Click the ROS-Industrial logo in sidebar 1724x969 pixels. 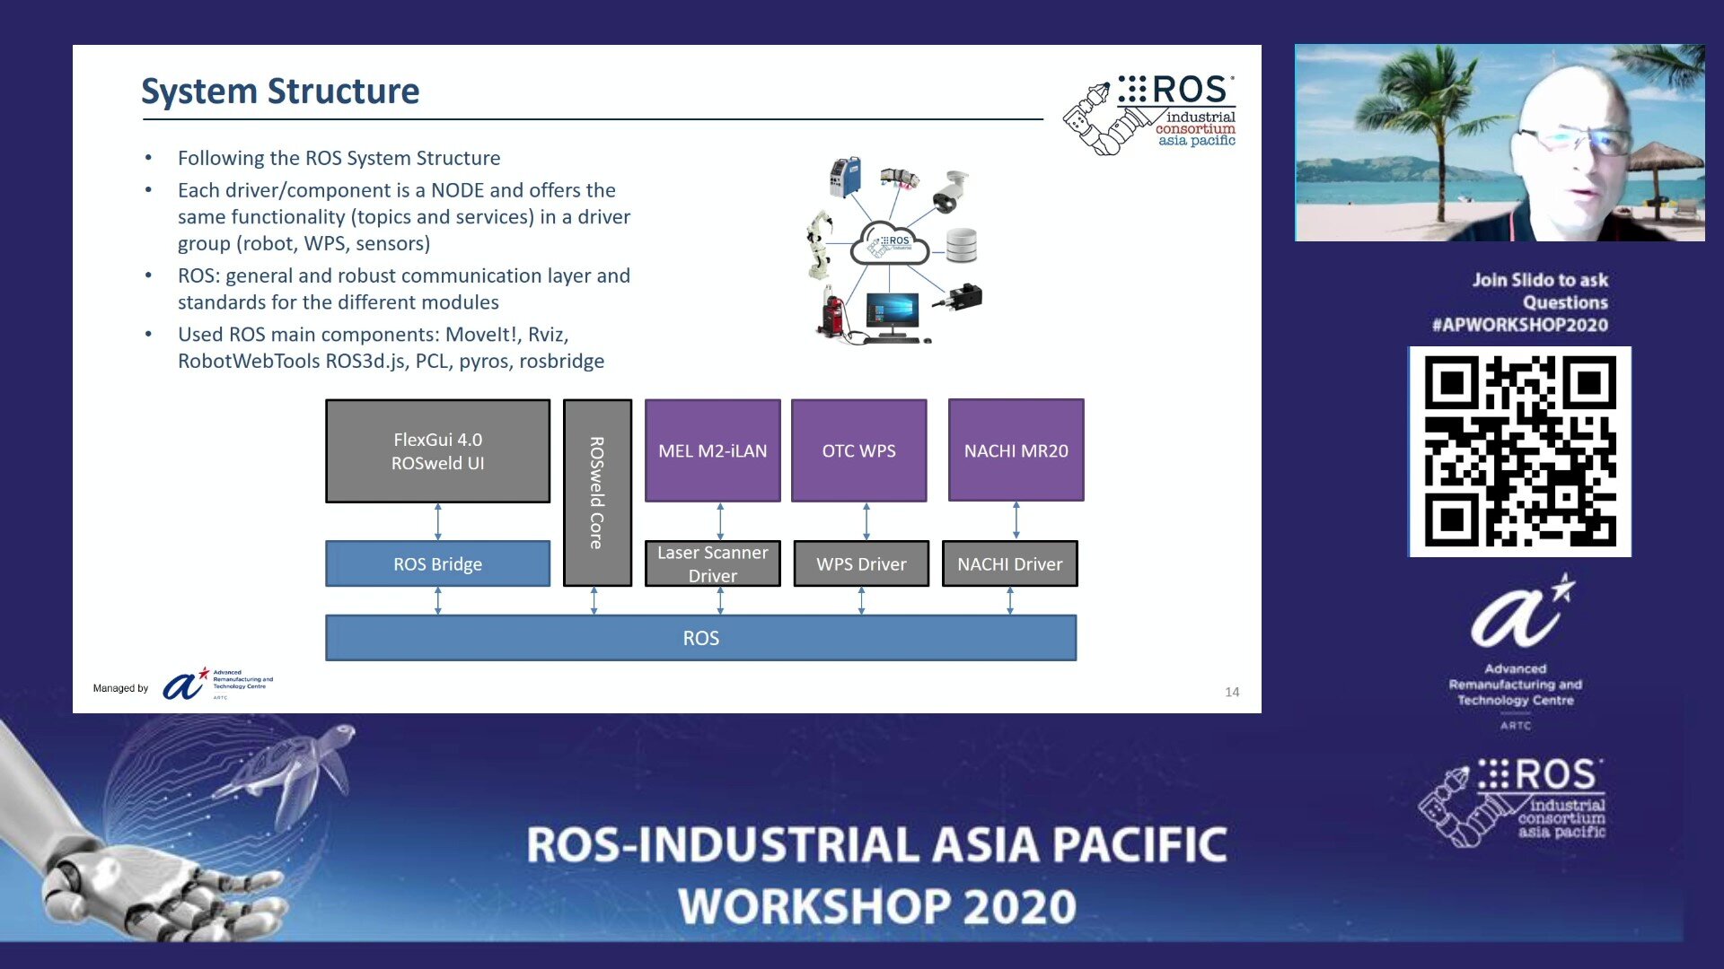tap(1513, 802)
